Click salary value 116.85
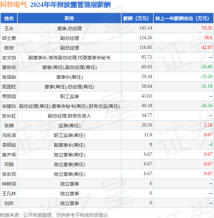 [146, 48]
